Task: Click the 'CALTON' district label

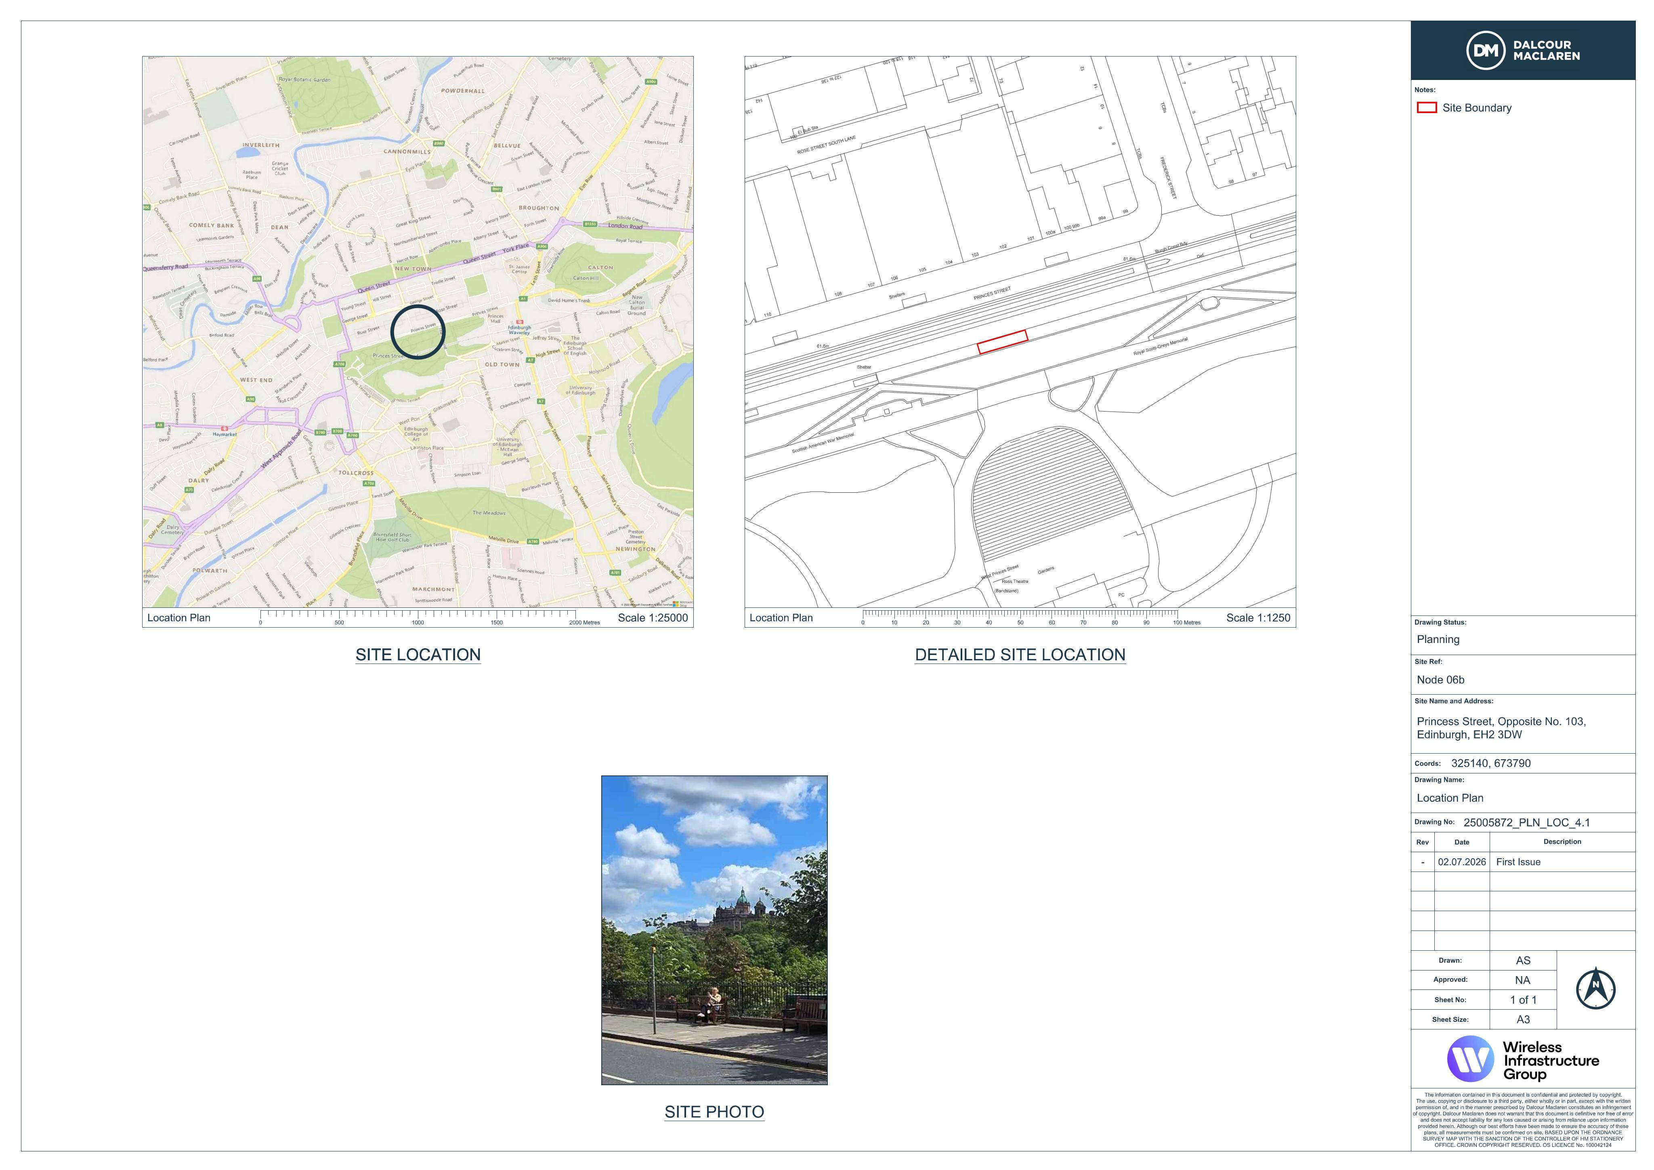Action: tap(601, 267)
